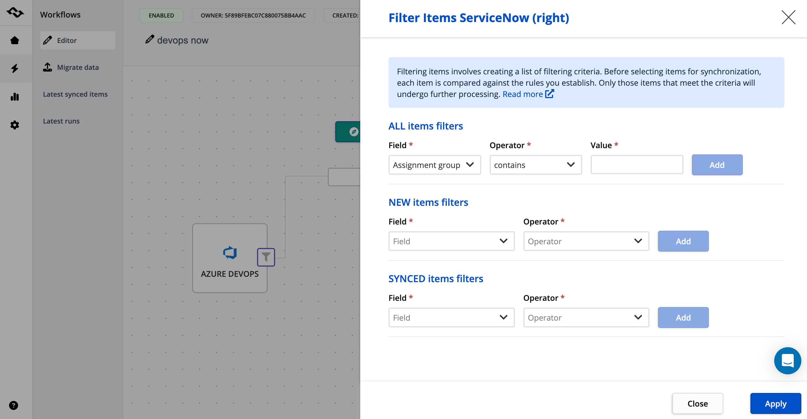Open the Operator dropdown under NEW items filters
Image resolution: width=807 pixels, height=419 pixels.
tap(586, 241)
